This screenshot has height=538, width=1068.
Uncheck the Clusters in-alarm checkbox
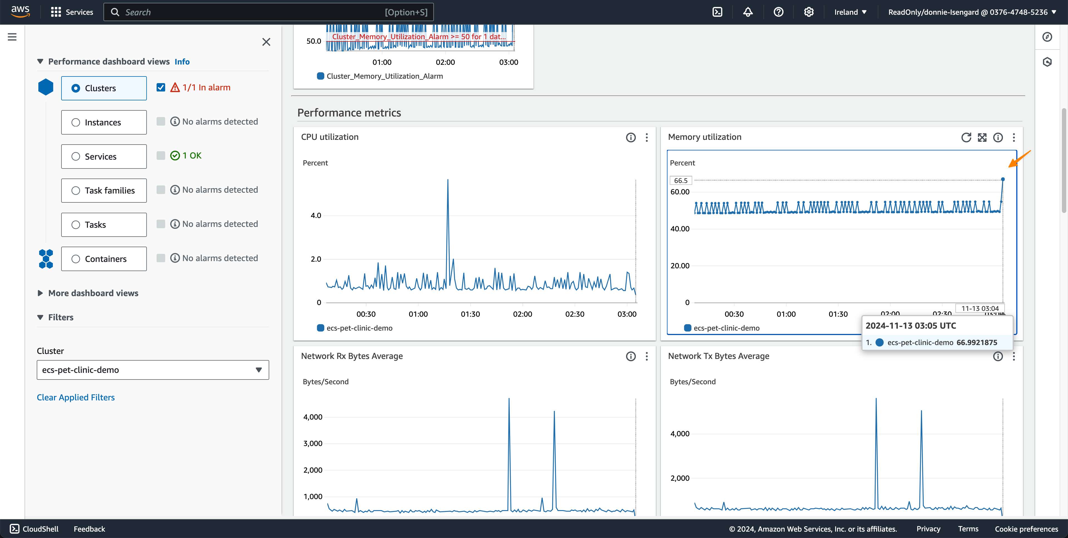pos(161,88)
